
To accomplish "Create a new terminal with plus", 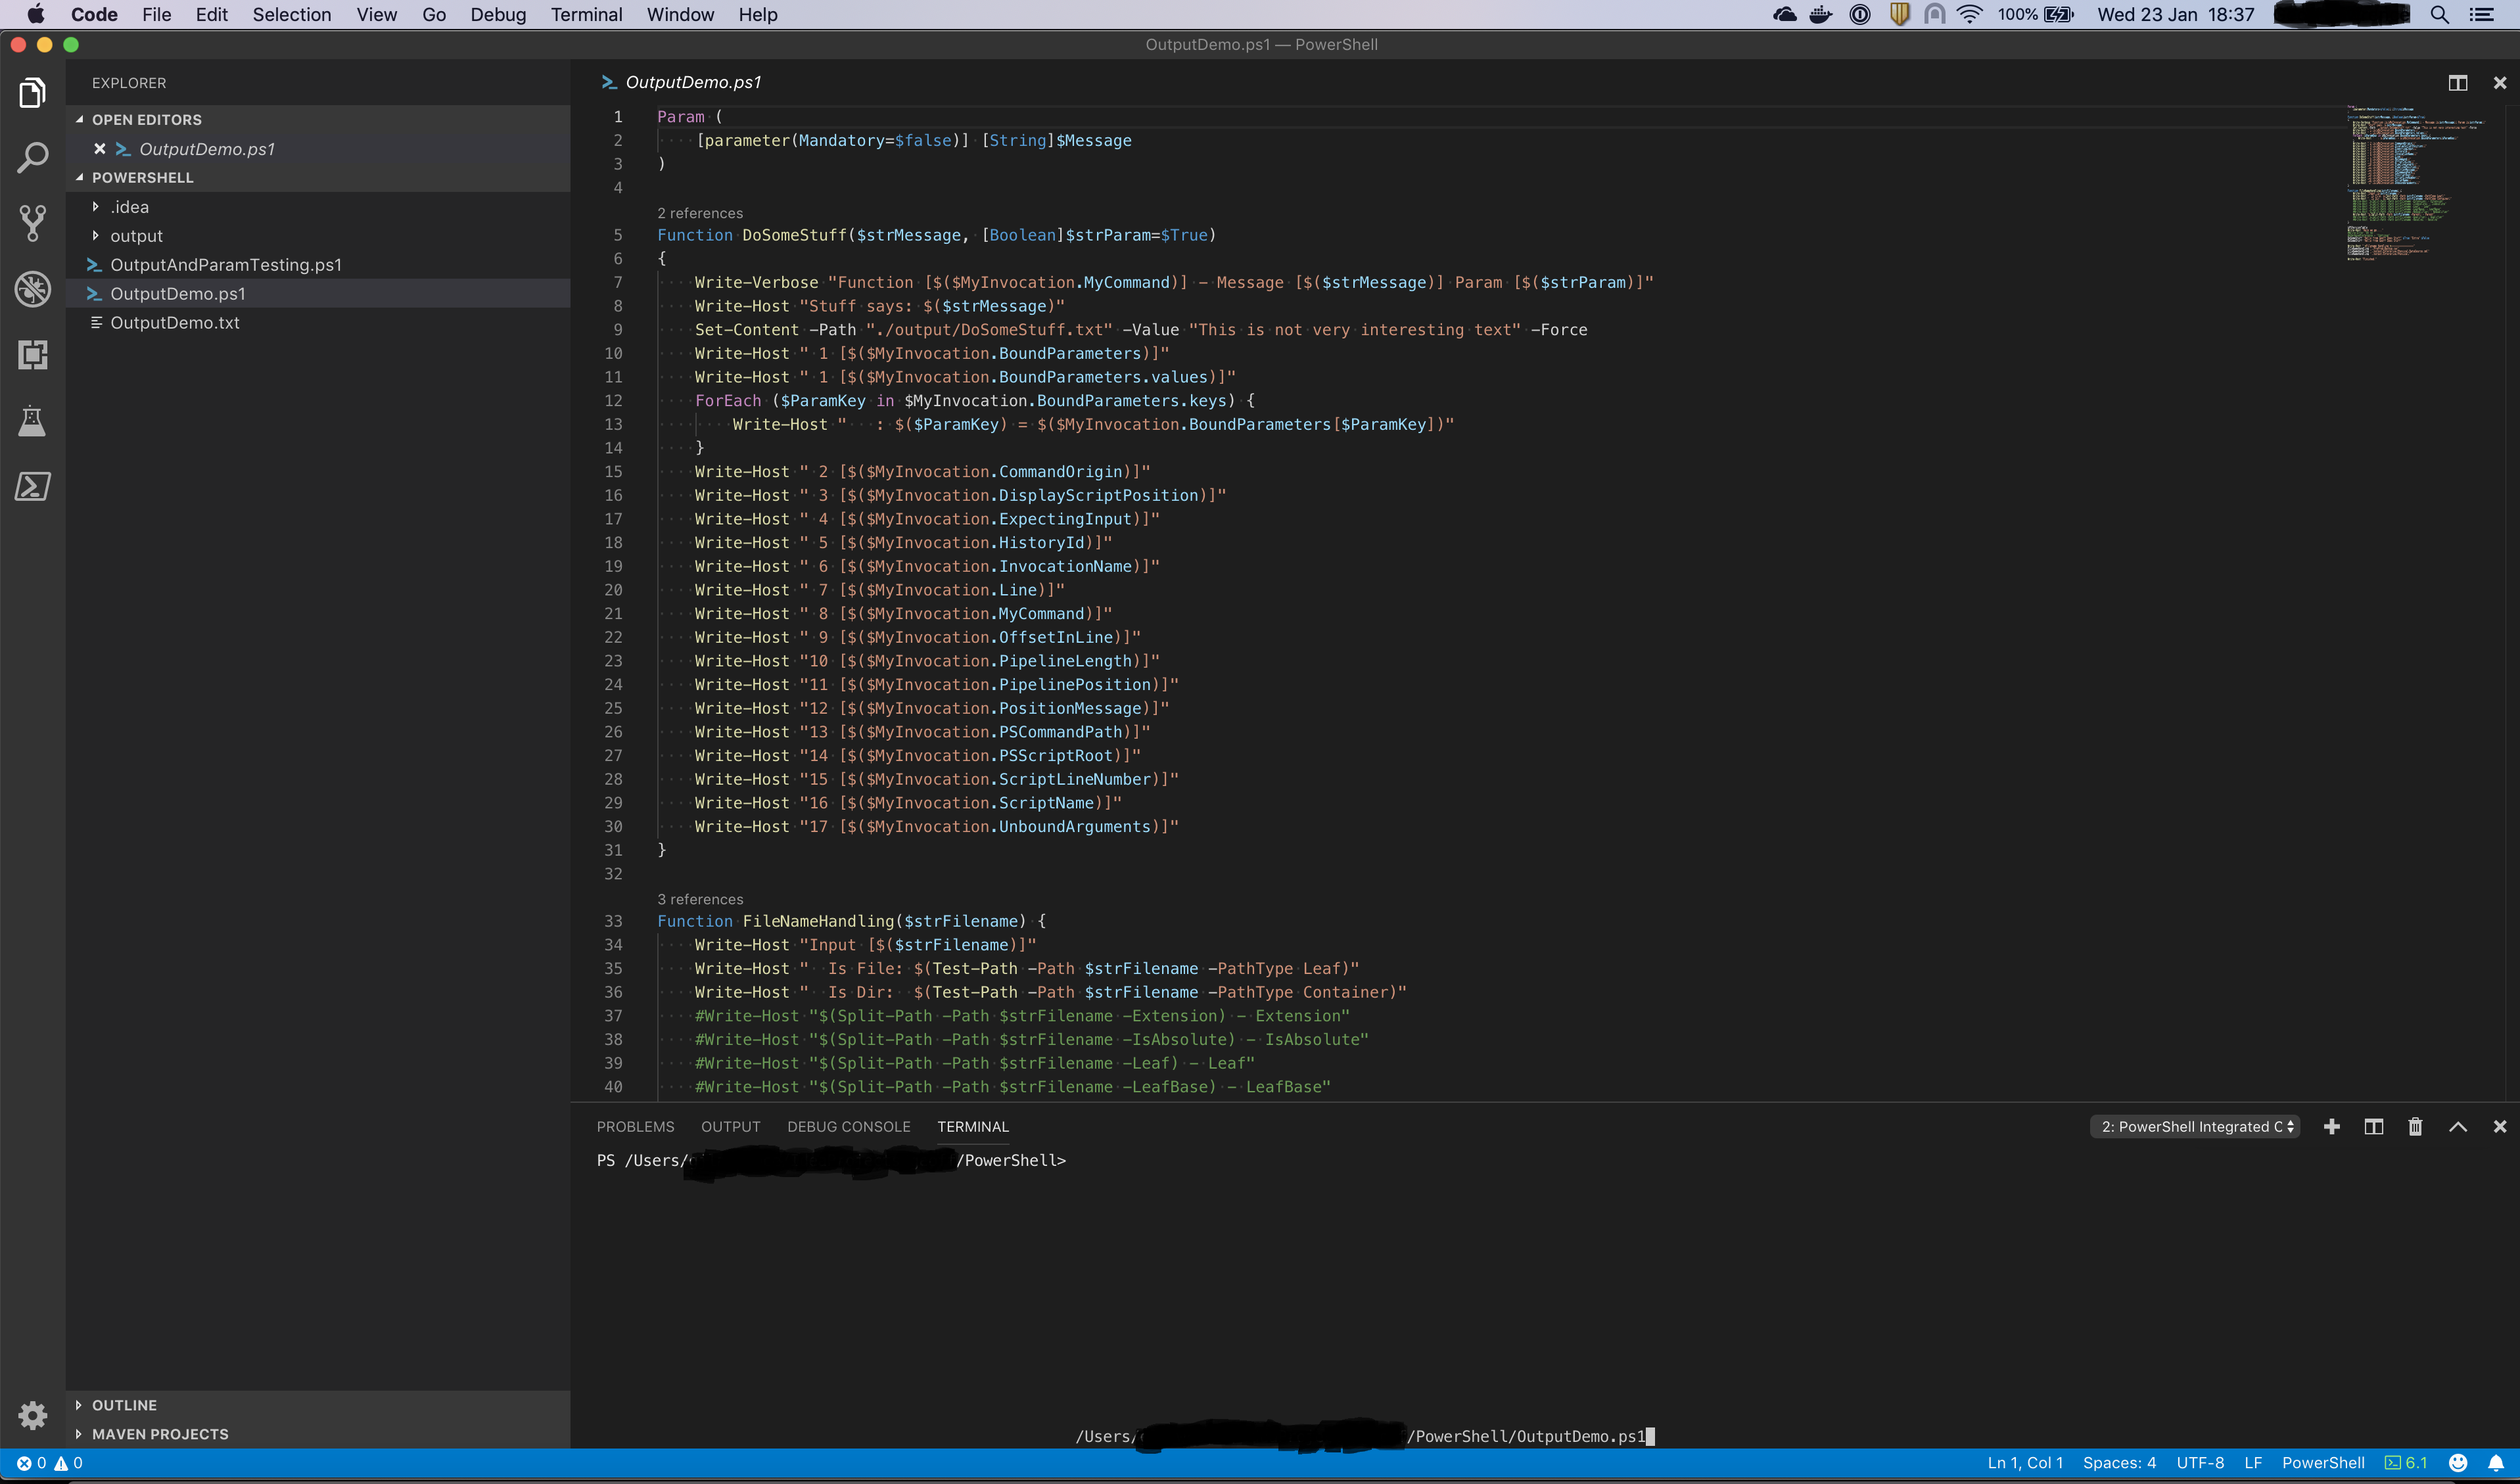I will [2331, 1127].
